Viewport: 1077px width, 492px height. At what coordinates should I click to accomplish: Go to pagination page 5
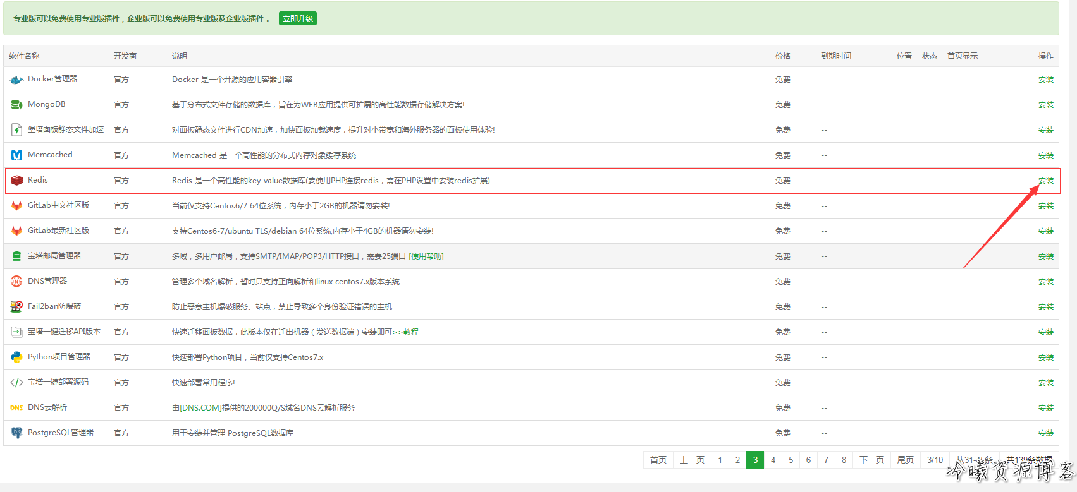coord(791,460)
